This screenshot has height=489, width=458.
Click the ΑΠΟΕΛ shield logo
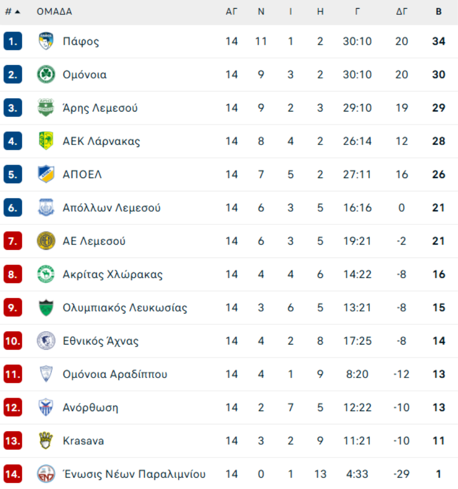[x=46, y=175]
